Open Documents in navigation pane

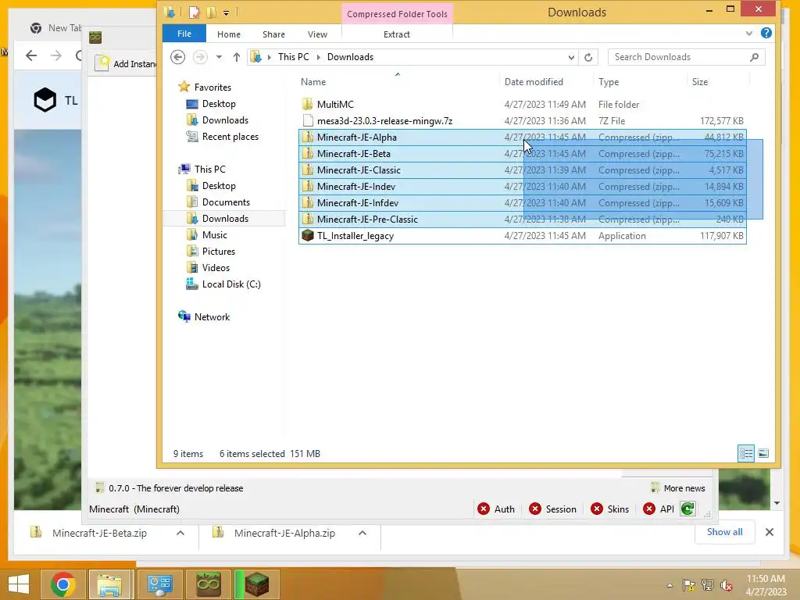[x=226, y=202]
